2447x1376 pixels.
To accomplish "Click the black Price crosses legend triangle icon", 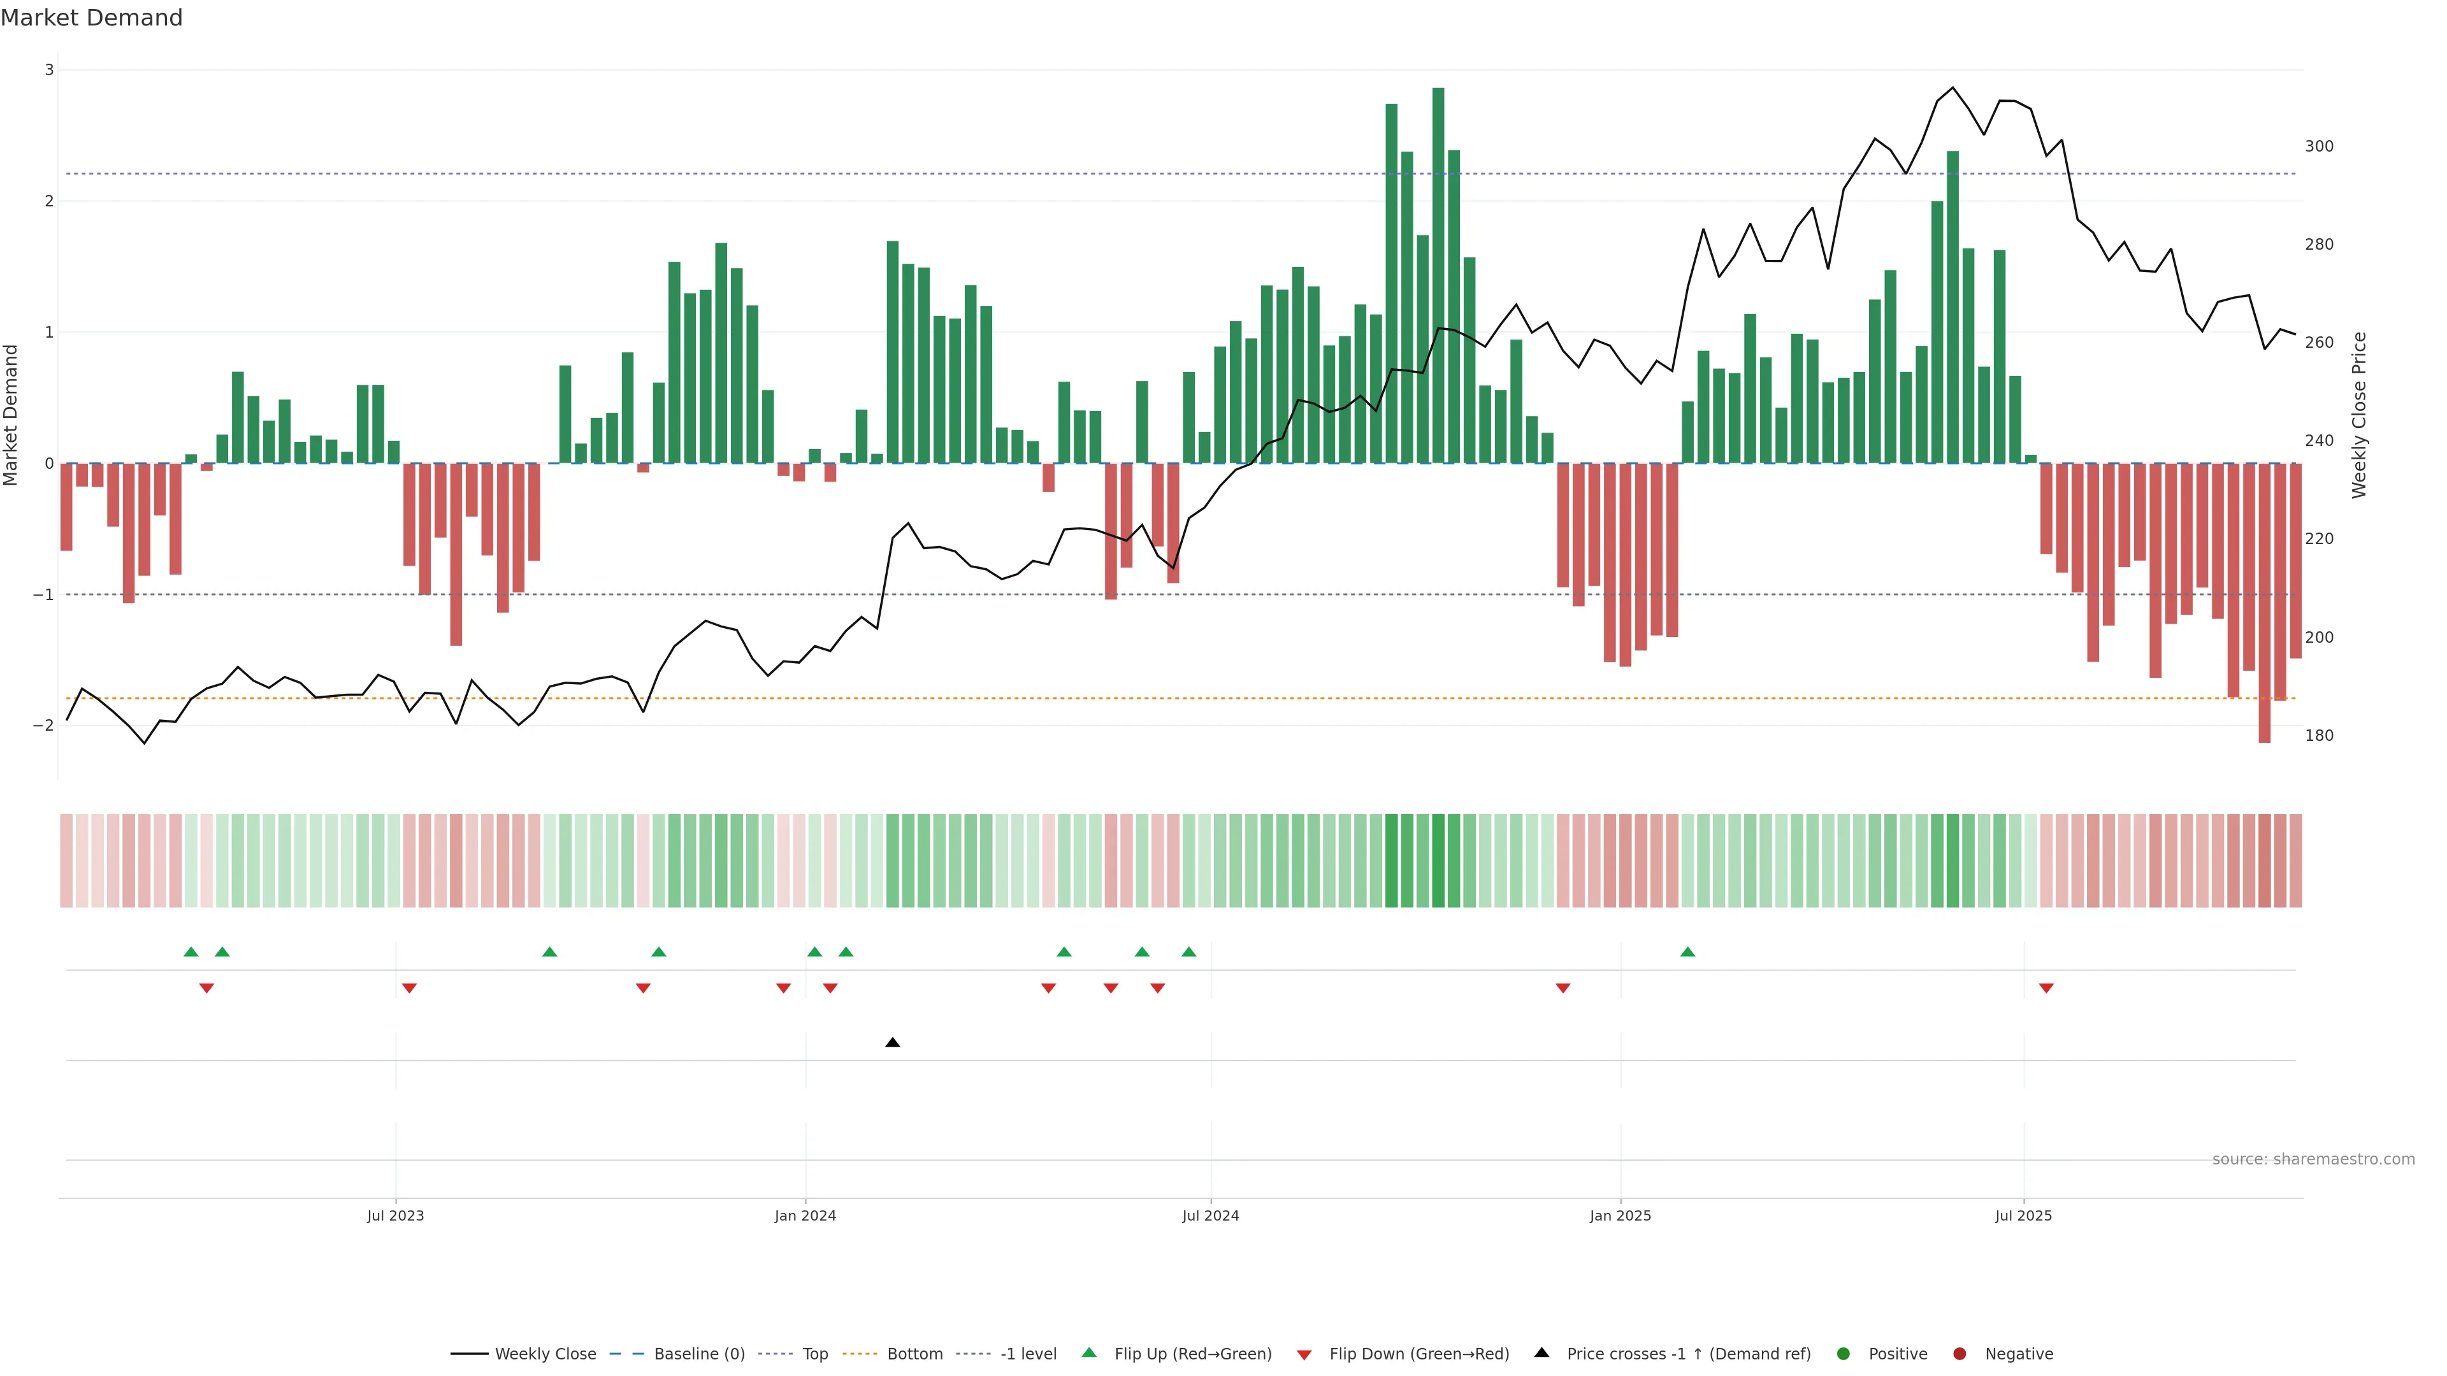I will tap(1541, 1353).
